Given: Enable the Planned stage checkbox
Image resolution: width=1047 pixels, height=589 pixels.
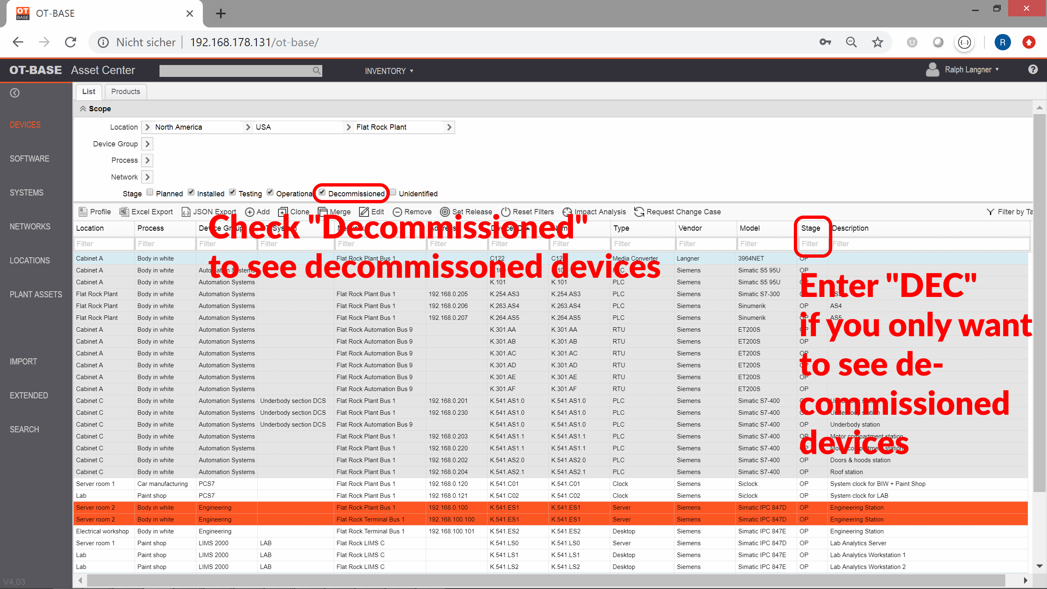Looking at the screenshot, I should point(150,192).
